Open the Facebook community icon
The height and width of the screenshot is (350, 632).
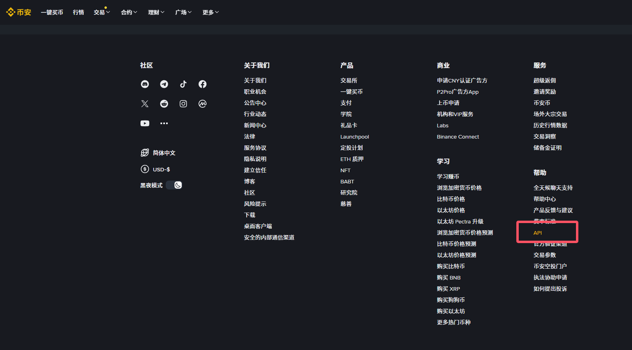tap(203, 84)
